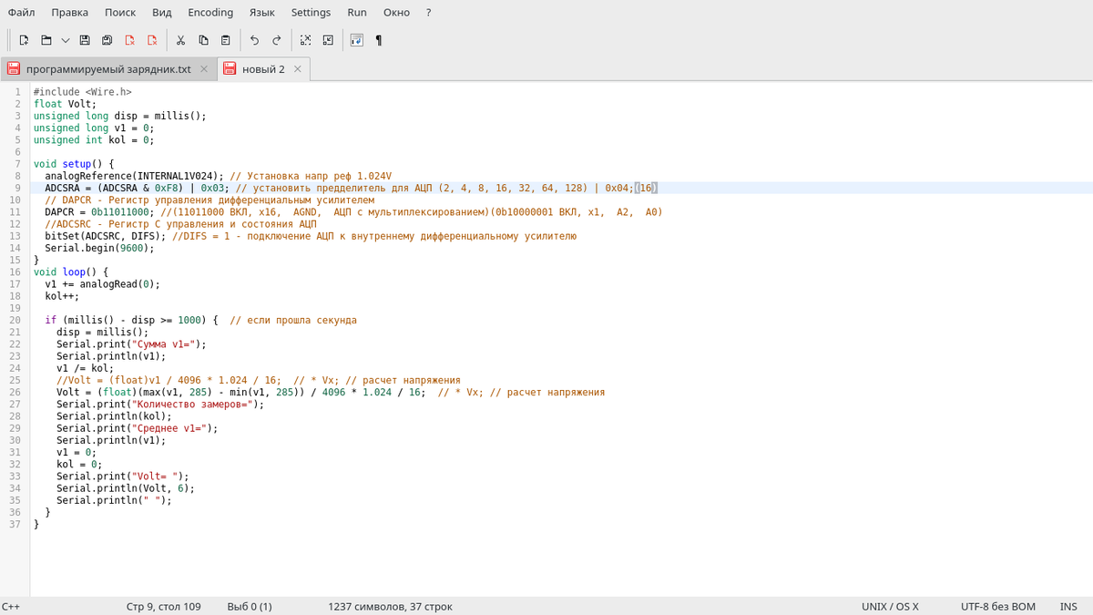The width and height of the screenshot is (1093, 615).
Task: Close the новый 2 tab
Action: [x=297, y=69]
